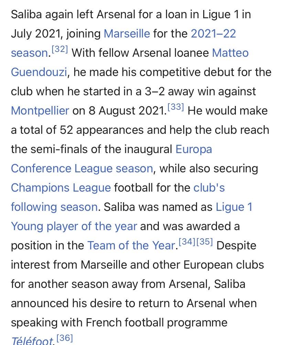Open the Guendouzi player link

(39, 72)
